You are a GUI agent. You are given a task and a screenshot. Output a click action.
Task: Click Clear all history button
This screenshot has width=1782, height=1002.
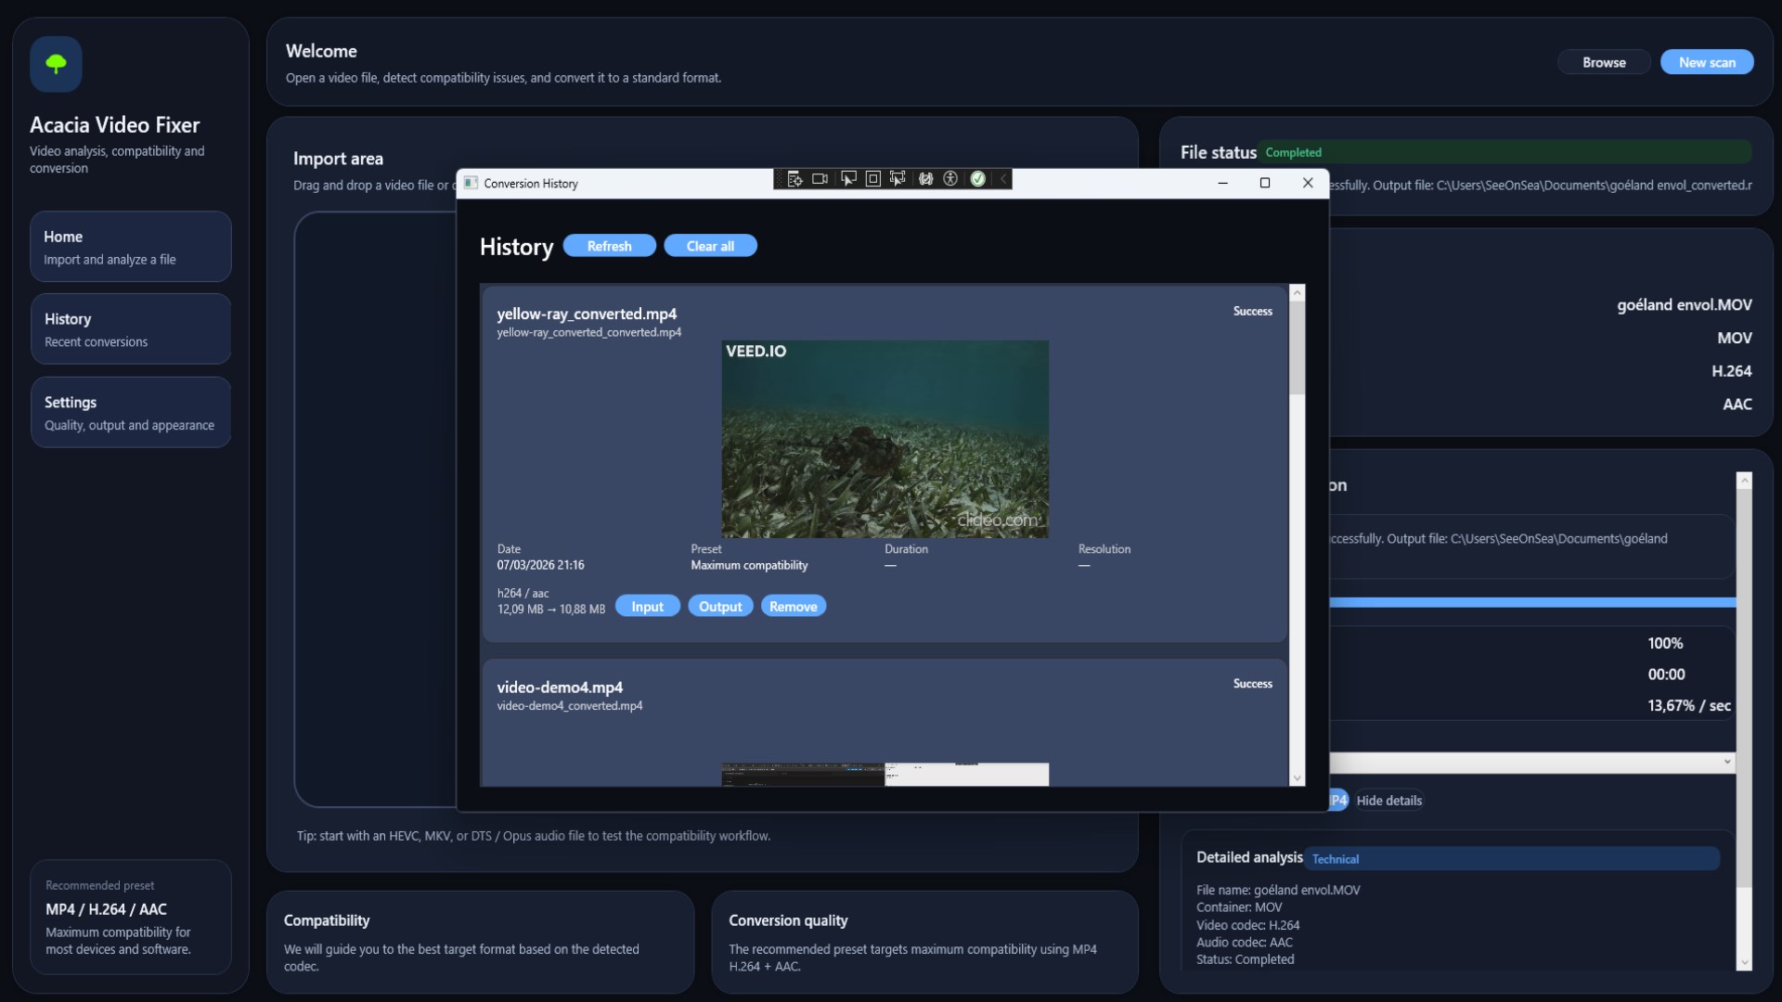point(710,246)
